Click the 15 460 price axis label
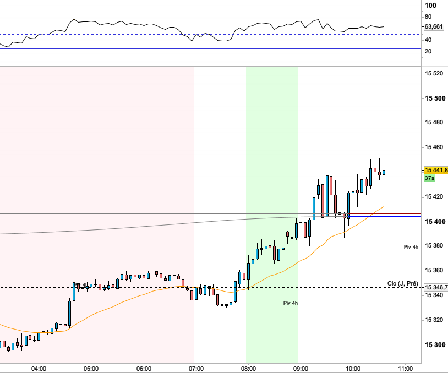448x373 pixels. [434, 147]
